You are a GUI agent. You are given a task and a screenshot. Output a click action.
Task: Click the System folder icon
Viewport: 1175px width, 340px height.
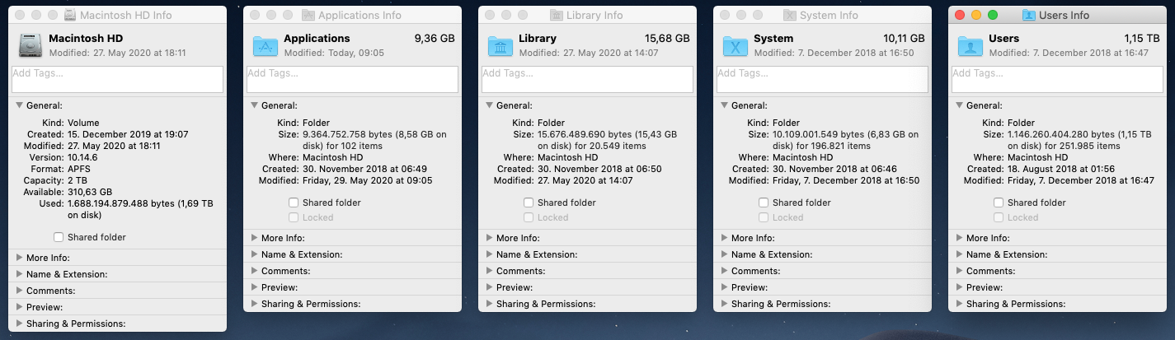tap(736, 45)
